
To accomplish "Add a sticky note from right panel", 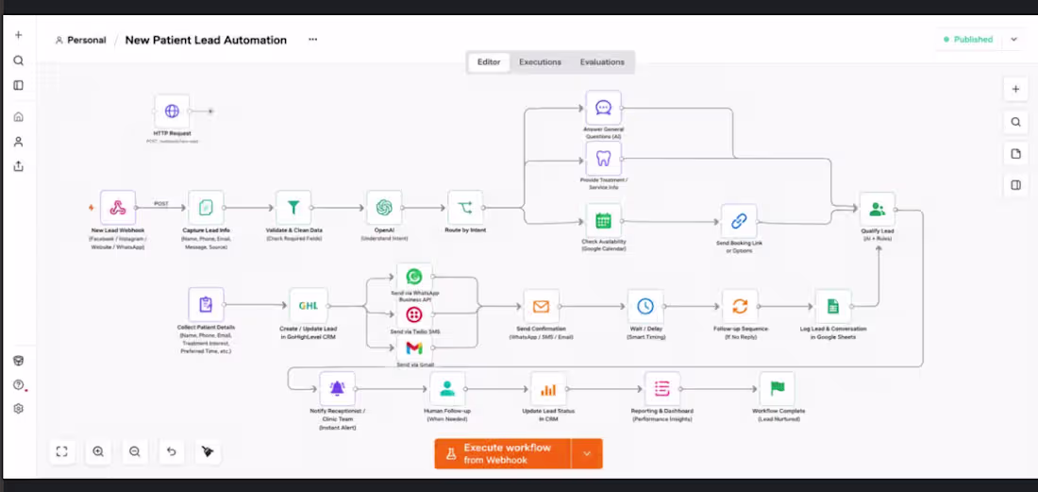I will pyautogui.click(x=1015, y=154).
